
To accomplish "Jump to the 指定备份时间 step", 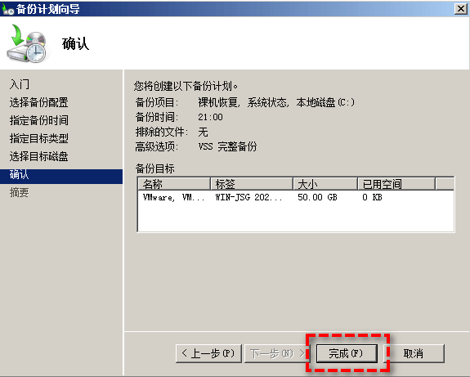I will click(x=38, y=120).
